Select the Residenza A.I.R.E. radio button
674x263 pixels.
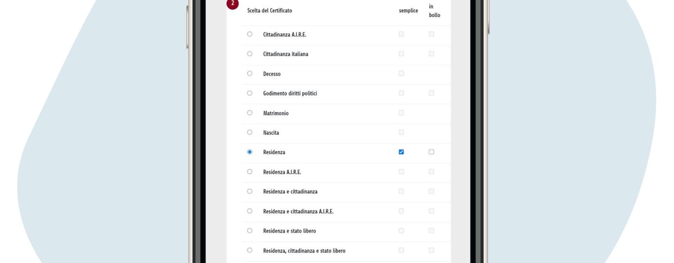point(250,171)
